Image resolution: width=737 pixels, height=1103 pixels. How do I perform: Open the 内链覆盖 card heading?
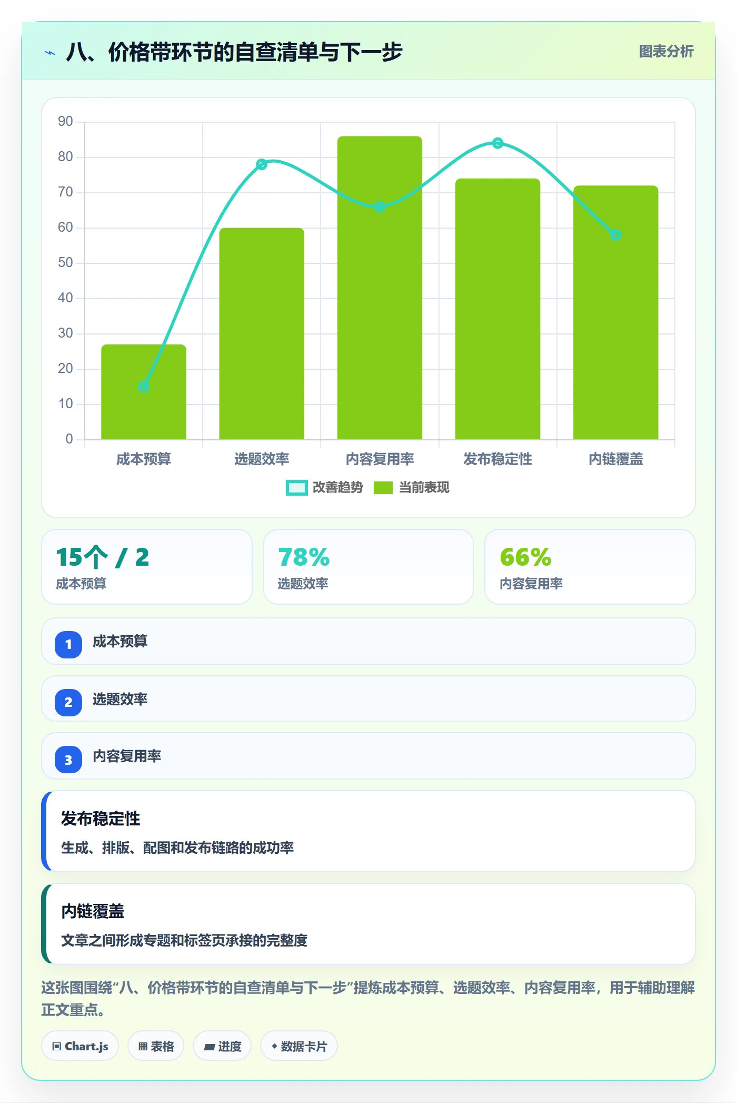point(93,911)
